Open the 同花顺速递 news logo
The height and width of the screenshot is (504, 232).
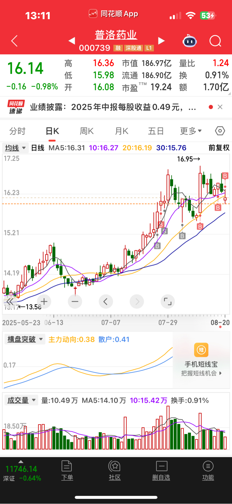click(16, 107)
